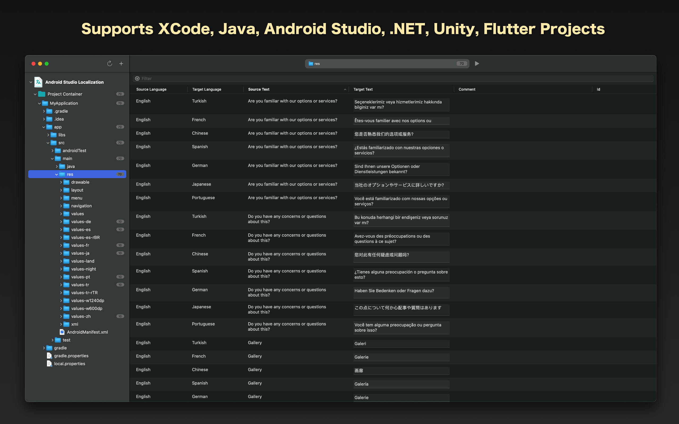The image size is (679, 424).
Task: Click the play button next to the res path bar
Action: click(x=477, y=64)
